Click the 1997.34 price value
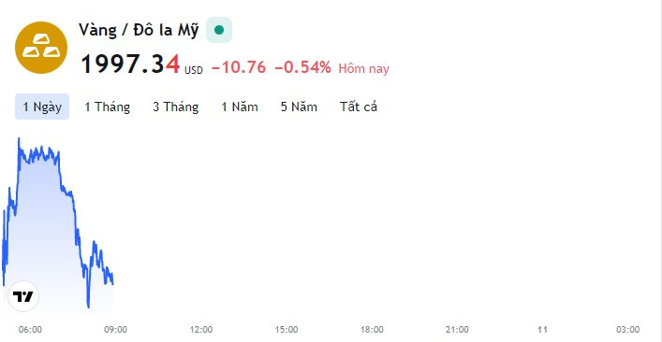This screenshot has width=662, height=342. pyautogui.click(x=130, y=64)
